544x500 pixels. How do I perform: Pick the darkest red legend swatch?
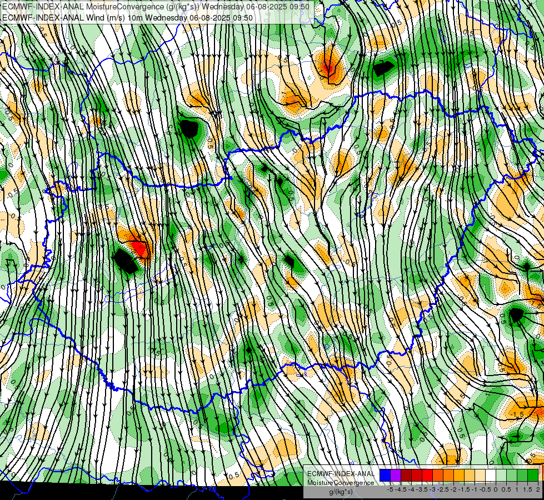406,475
